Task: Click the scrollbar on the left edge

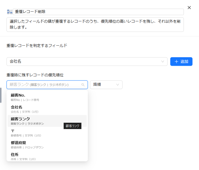Action: 1,95
